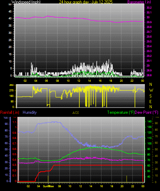Click the 70 label on humidity axis
The height and width of the screenshot is (191, 160).
point(6,137)
